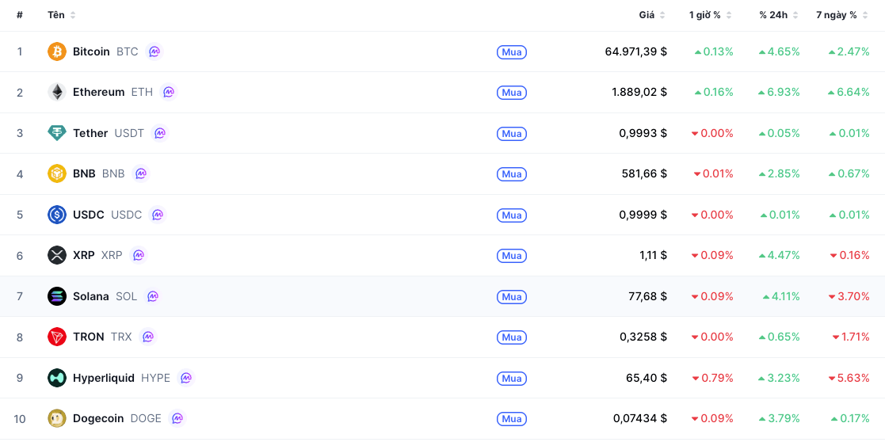This screenshot has height=442, width=885.
Task: Open the AI chat icon beside DOGE
Action: pos(177,418)
